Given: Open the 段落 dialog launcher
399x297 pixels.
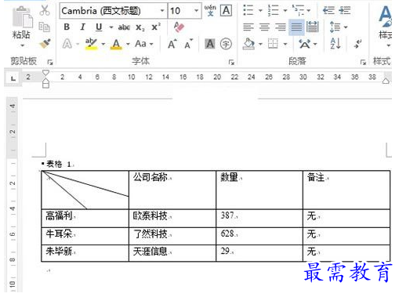Looking at the screenshot, I should click(363, 62).
